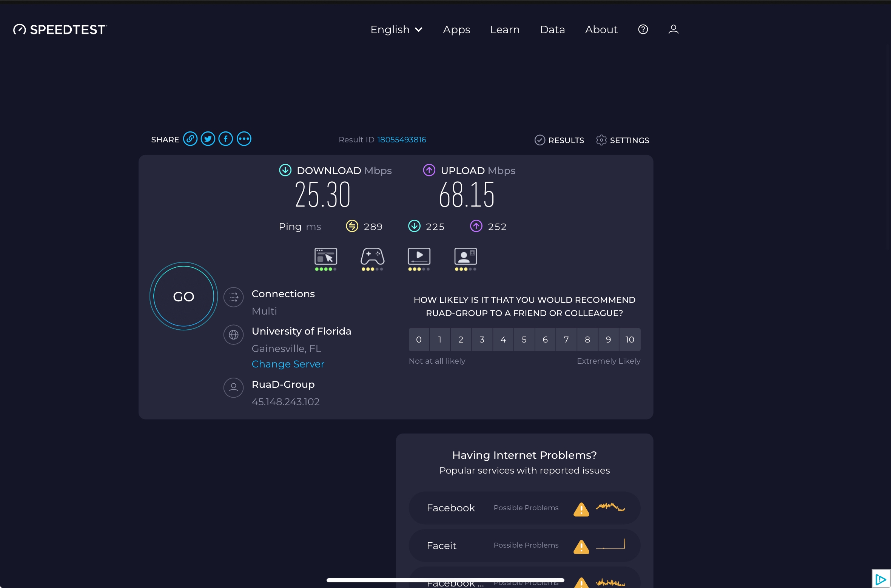Viewport: 891px width, 588px height.
Task: Click the Facebook outage graph sparkline
Action: (611, 507)
